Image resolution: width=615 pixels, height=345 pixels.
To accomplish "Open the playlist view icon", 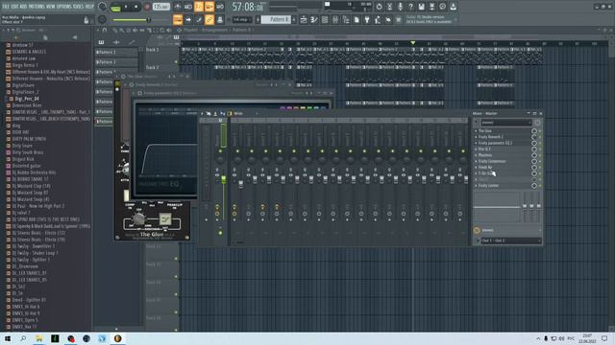I will [x=304, y=19].
